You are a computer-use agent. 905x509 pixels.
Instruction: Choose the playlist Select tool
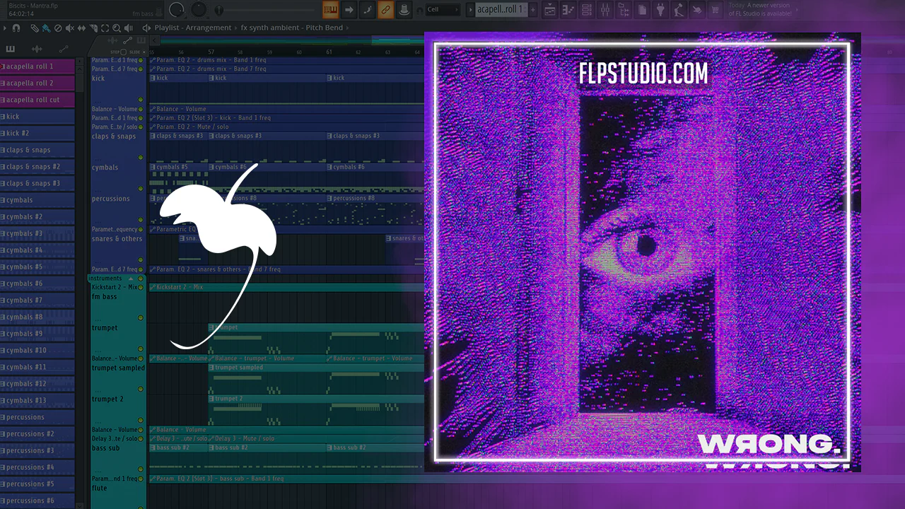click(x=105, y=28)
